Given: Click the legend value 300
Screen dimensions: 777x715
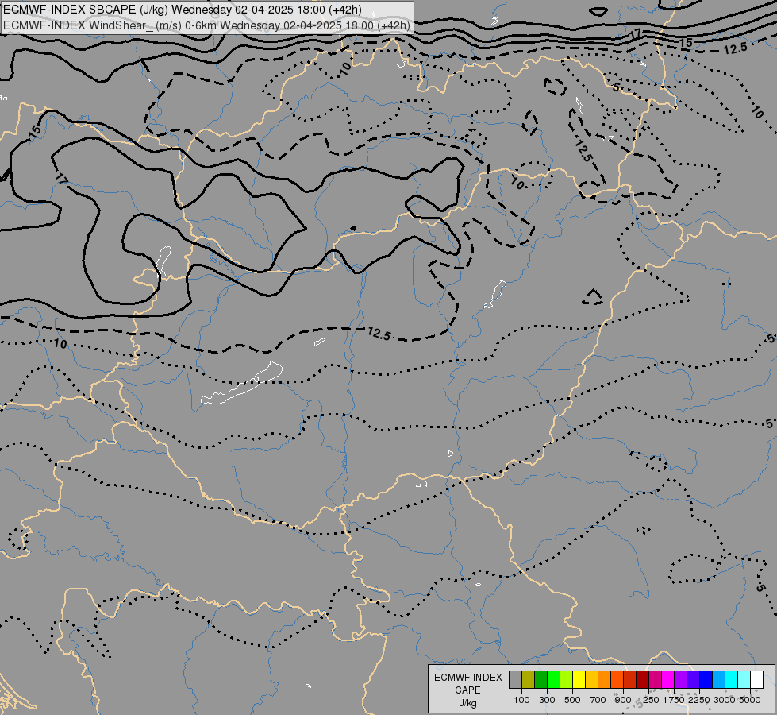Looking at the screenshot, I should pyautogui.click(x=547, y=700).
